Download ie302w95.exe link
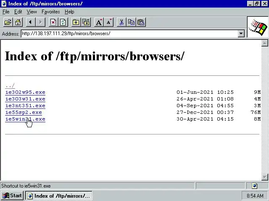Screen dimensions: 269x201 (x=25, y=92)
